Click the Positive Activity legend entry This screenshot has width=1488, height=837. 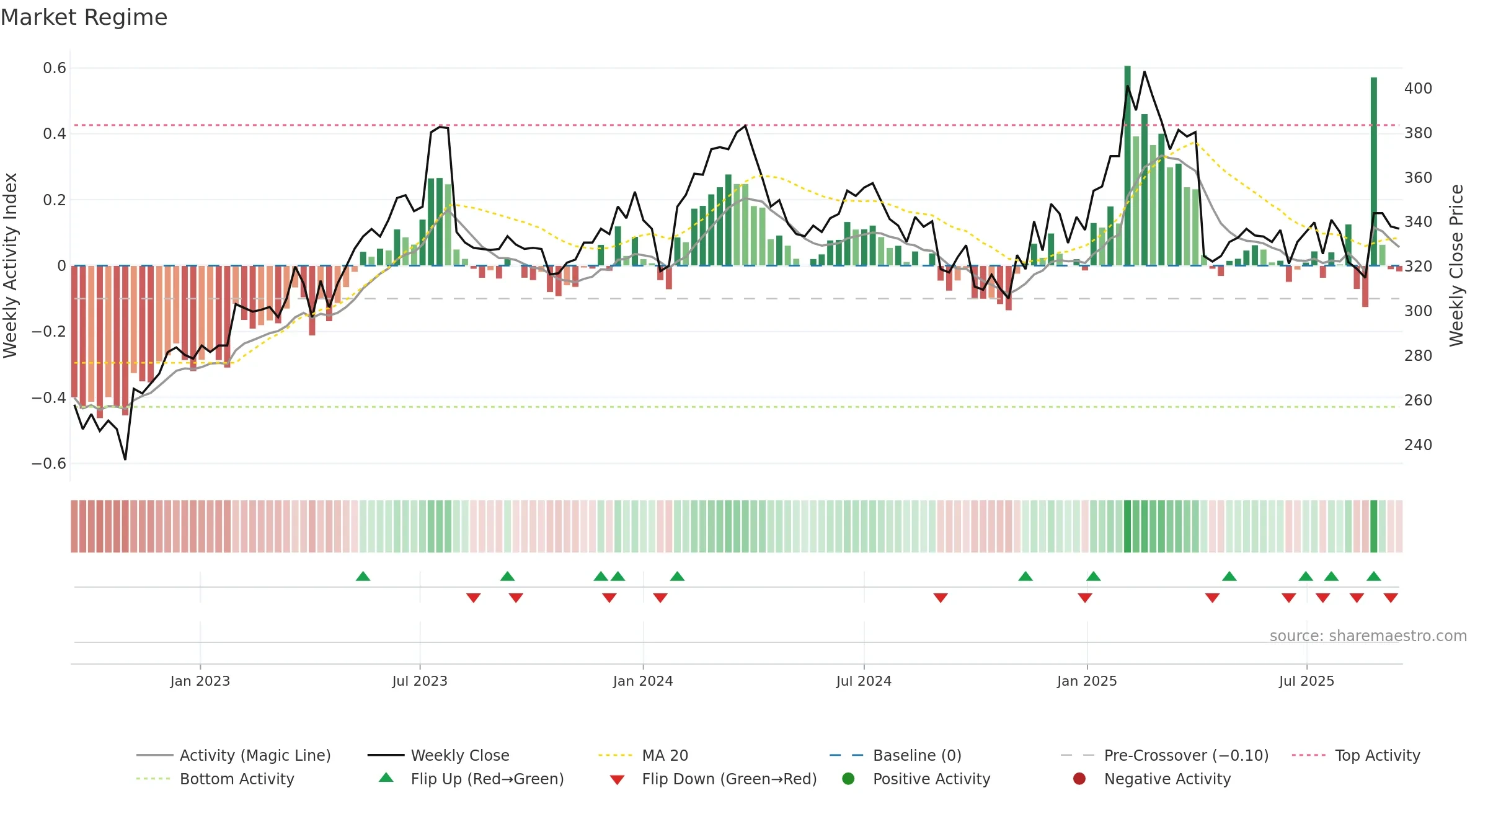916,779
